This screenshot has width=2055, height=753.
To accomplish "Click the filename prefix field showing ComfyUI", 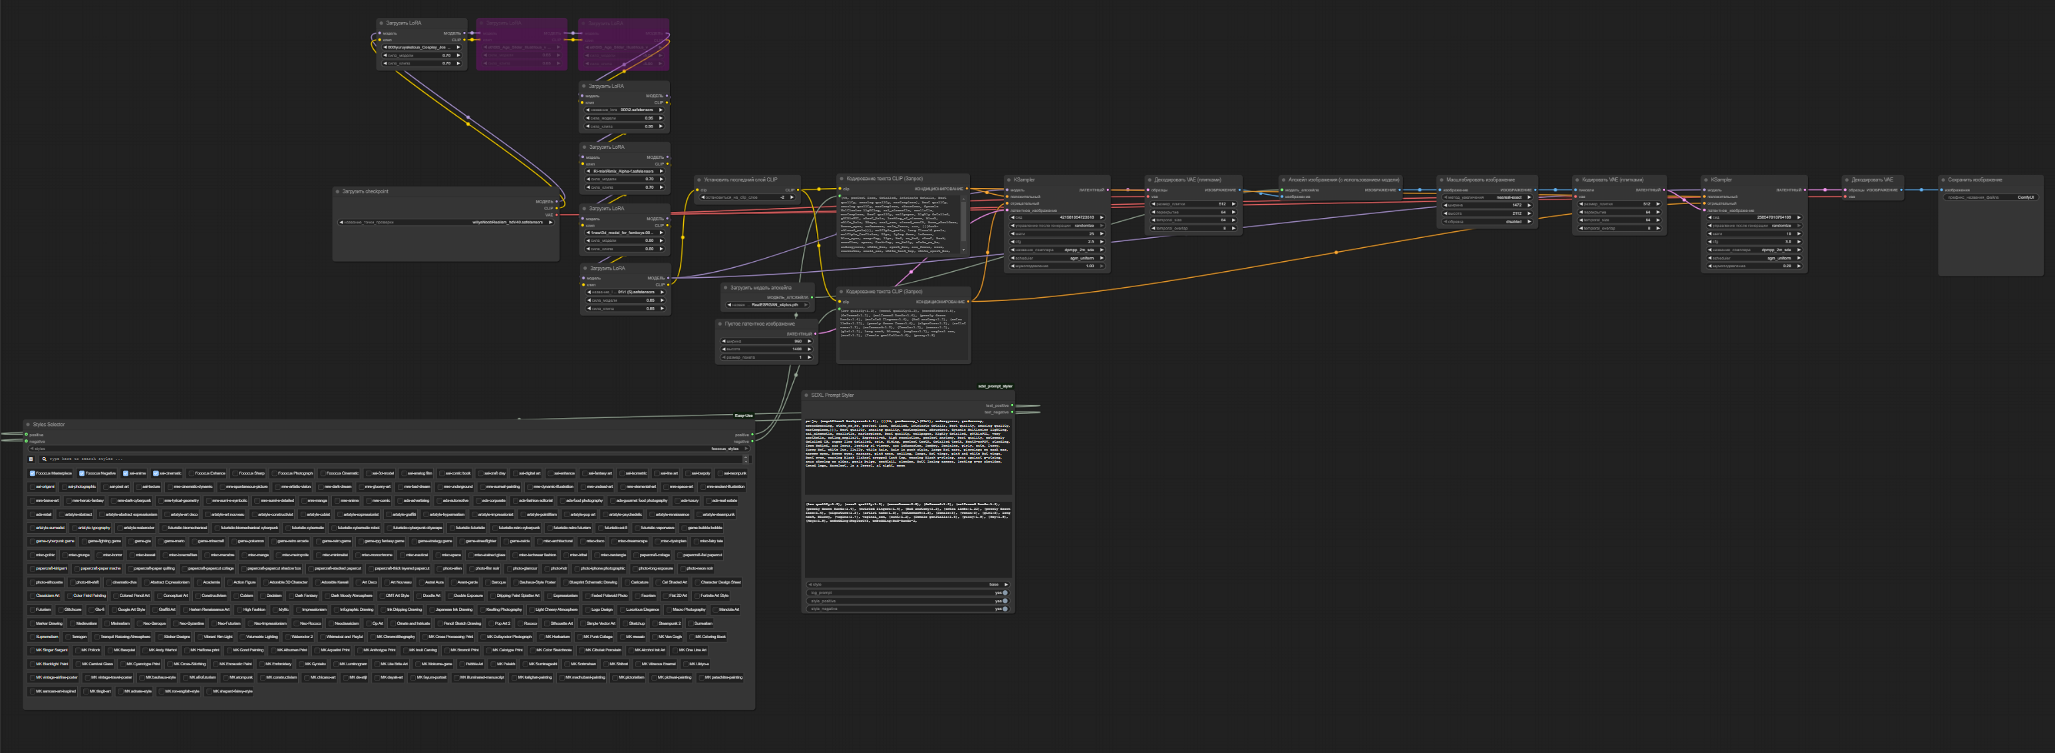I will pyautogui.click(x=1990, y=197).
